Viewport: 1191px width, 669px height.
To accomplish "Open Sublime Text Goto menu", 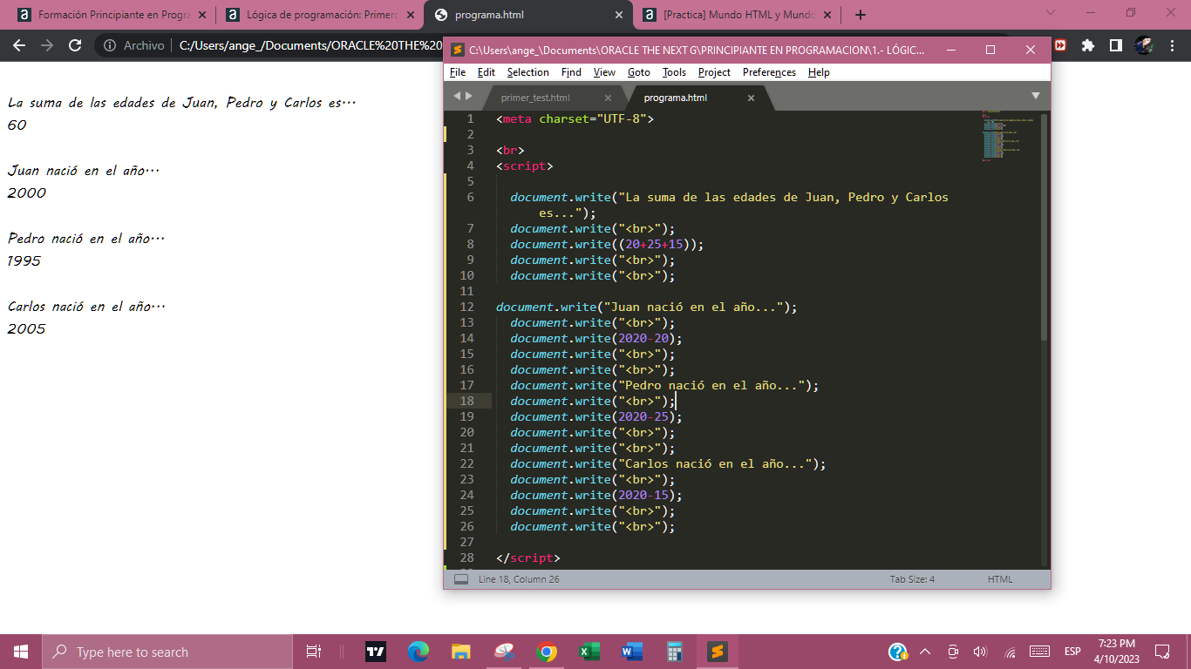I will pos(639,72).
